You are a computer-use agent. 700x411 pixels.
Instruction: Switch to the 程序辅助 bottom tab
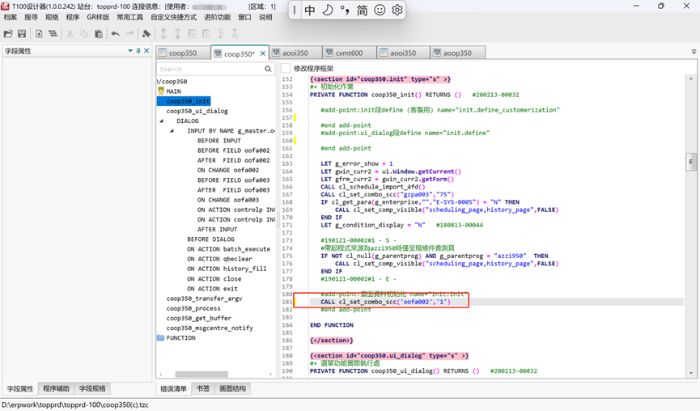click(x=57, y=388)
